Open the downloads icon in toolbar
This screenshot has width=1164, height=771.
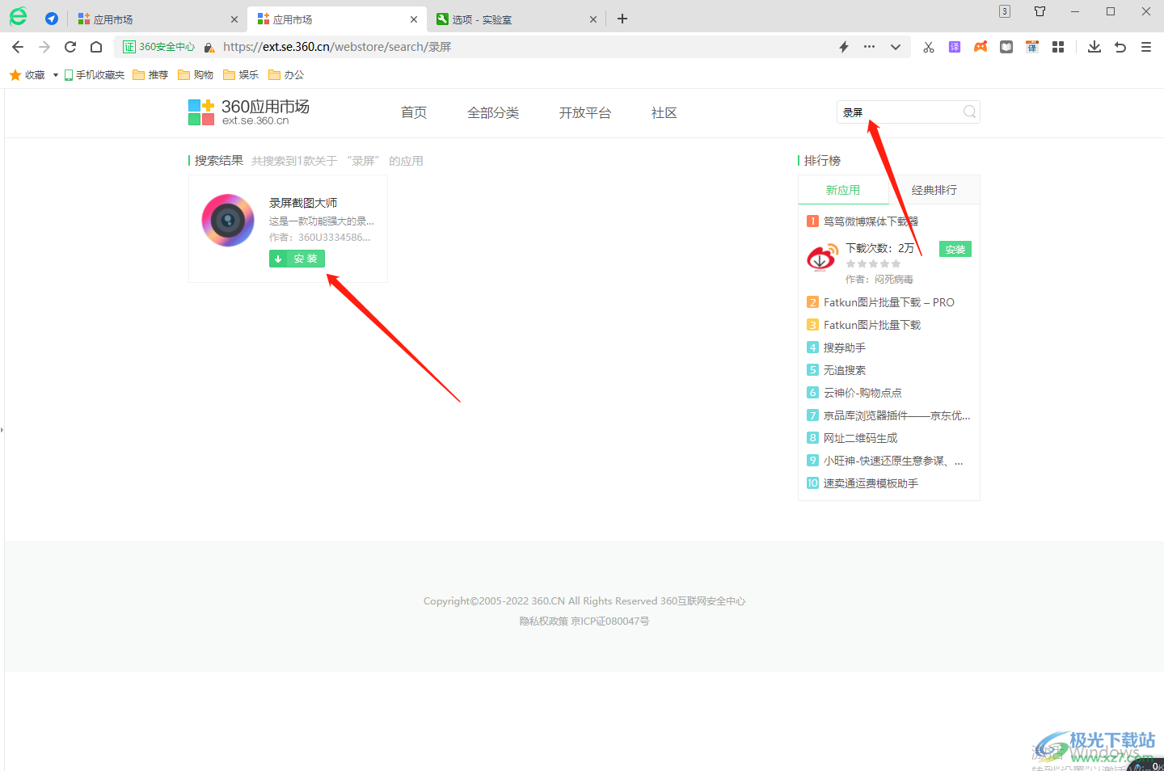point(1094,47)
